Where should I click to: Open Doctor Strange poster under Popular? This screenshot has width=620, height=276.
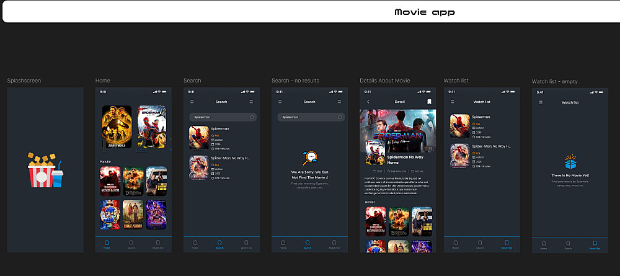110,181
